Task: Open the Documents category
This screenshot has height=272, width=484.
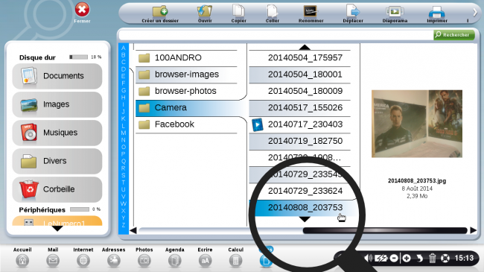Action: pyautogui.click(x=57, y=76)
